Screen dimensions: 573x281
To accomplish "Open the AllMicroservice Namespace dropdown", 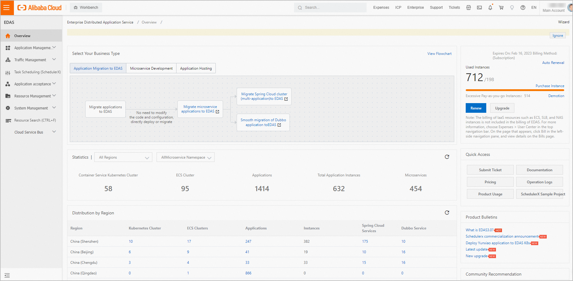I will 186,157.
